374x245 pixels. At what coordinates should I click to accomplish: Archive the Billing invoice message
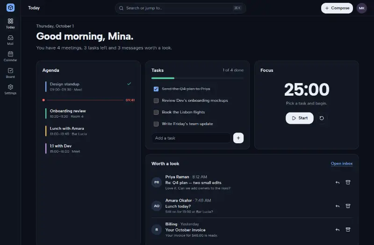click(x=348, y=230)
